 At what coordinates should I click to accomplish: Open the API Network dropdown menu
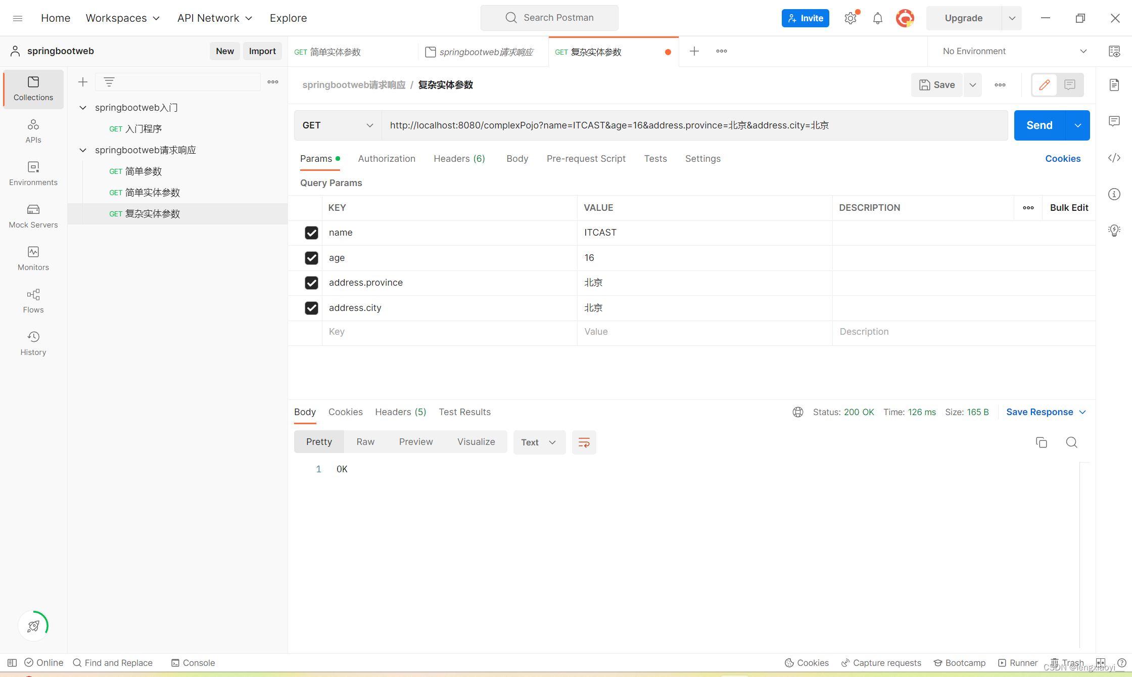[215, 18]
